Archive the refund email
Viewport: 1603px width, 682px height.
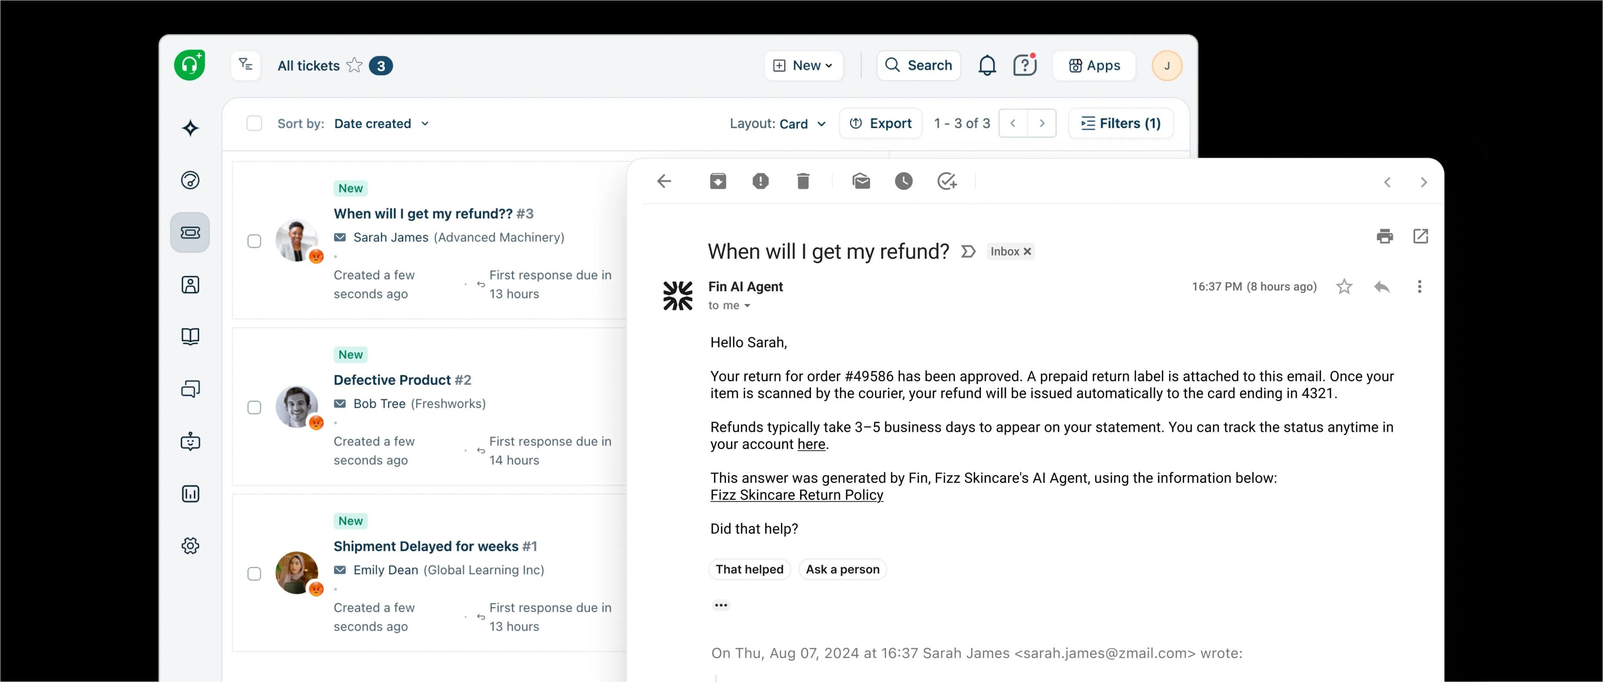tap(718, 181)
